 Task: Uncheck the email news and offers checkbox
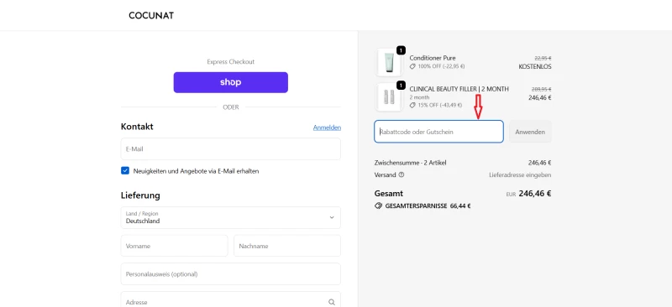(x=124, y=171)
